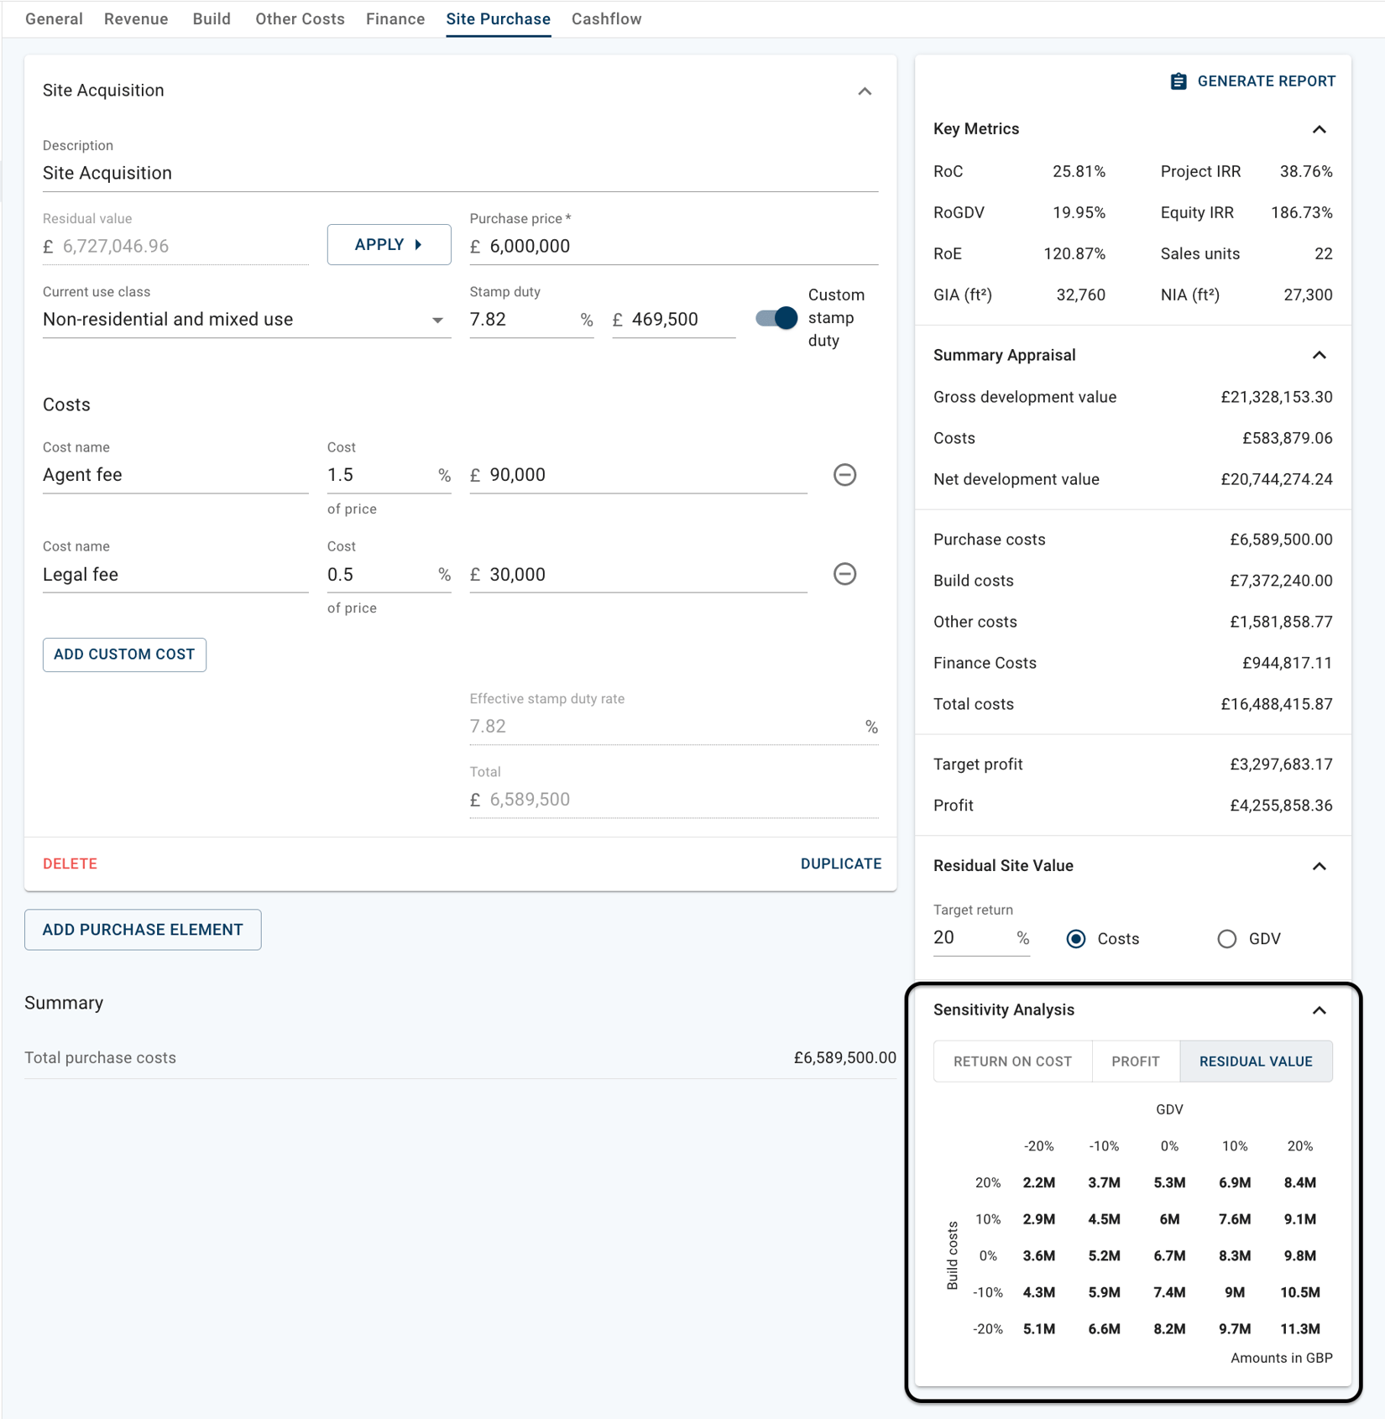This screenshot has height=1419, width=1385.
Task: Switch to the Finance tab
Action: pos(395,19)
